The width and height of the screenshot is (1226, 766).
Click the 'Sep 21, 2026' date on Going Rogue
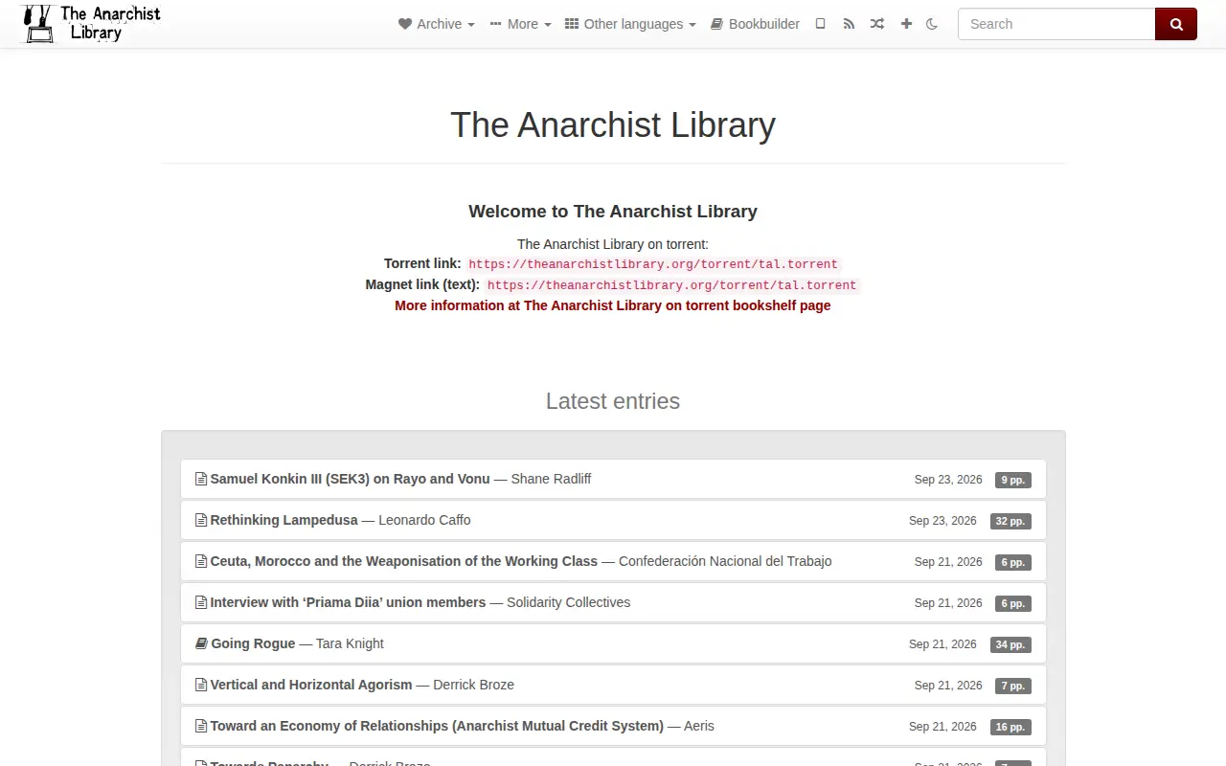(x=942, y=644)
